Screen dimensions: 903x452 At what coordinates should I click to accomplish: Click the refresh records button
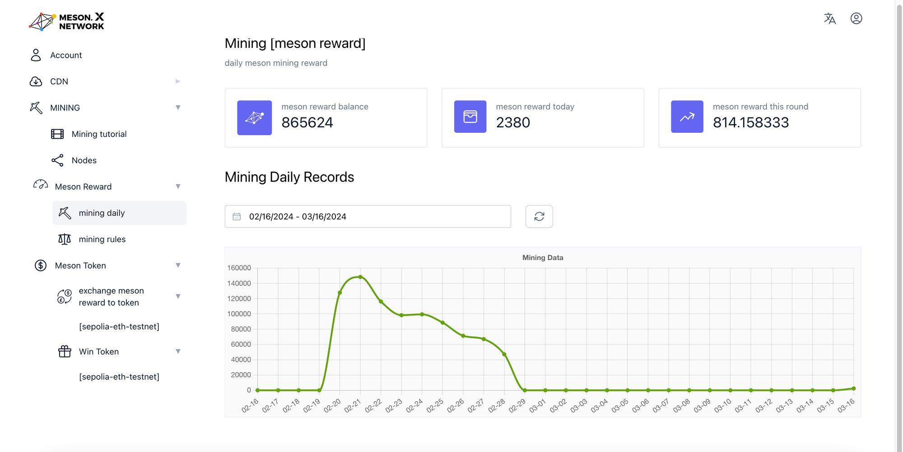point(539,217)
